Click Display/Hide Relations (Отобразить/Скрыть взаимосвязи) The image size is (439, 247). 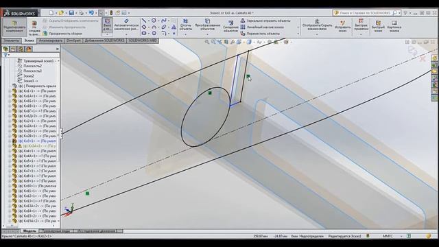coord(317,25)
